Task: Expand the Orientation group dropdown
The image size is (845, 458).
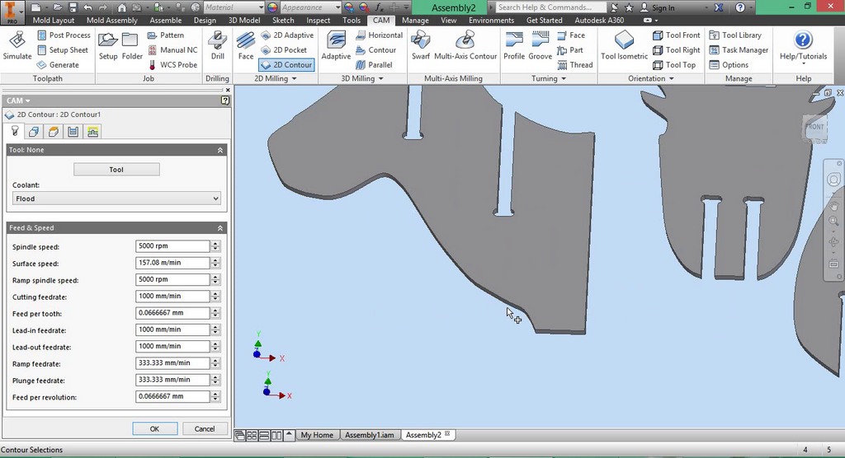Action: (x=651, y=78)
